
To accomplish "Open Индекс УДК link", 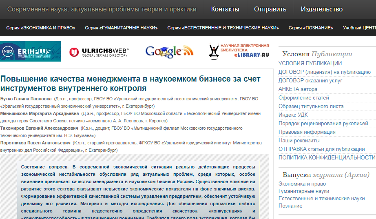I will coord(293,115).
